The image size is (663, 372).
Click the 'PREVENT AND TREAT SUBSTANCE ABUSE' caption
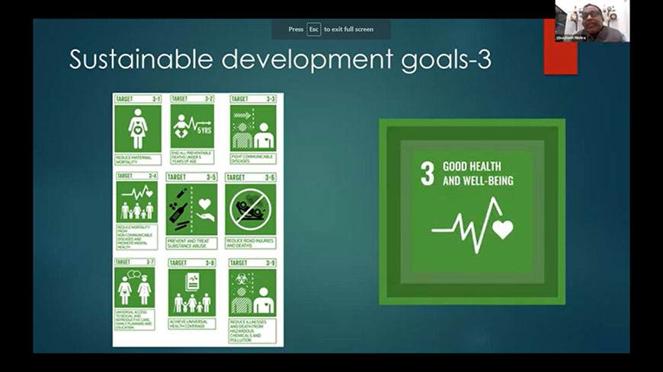pos(191,243)
